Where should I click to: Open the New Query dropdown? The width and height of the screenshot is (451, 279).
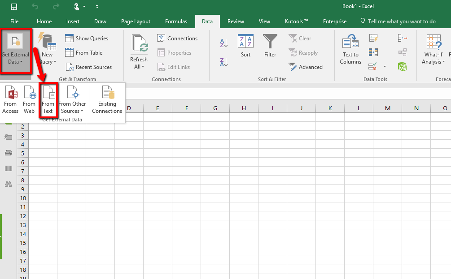click(47, 51)
